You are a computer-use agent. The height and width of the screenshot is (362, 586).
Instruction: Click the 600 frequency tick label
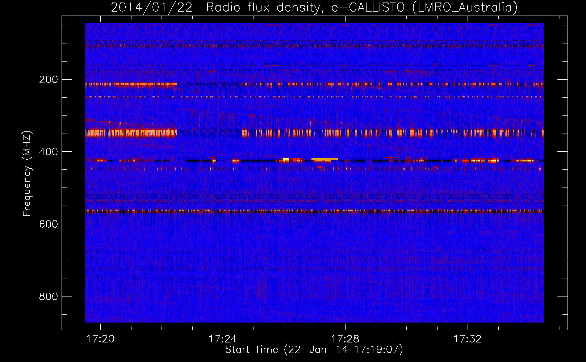(49, 224)
